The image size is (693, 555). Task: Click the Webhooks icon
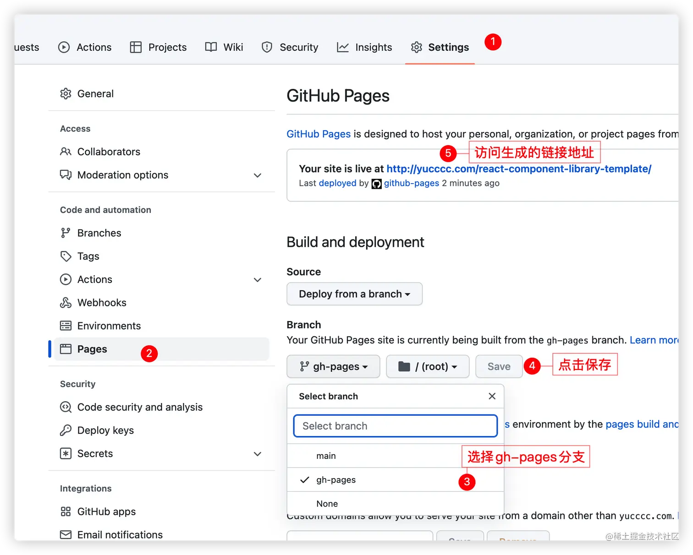tap(66, 303)
